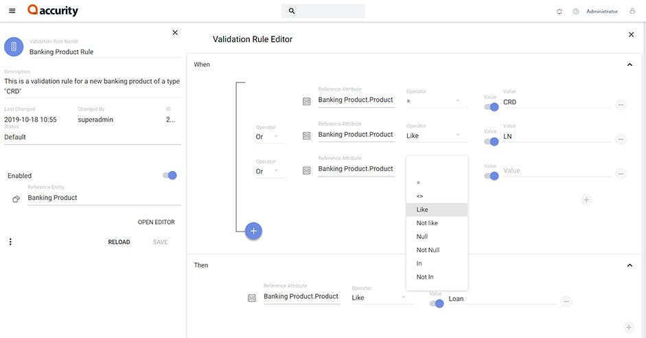Screen dimensions: 646x338
Task: Choose 'Not Null' in the operator list
Action: 428,250
